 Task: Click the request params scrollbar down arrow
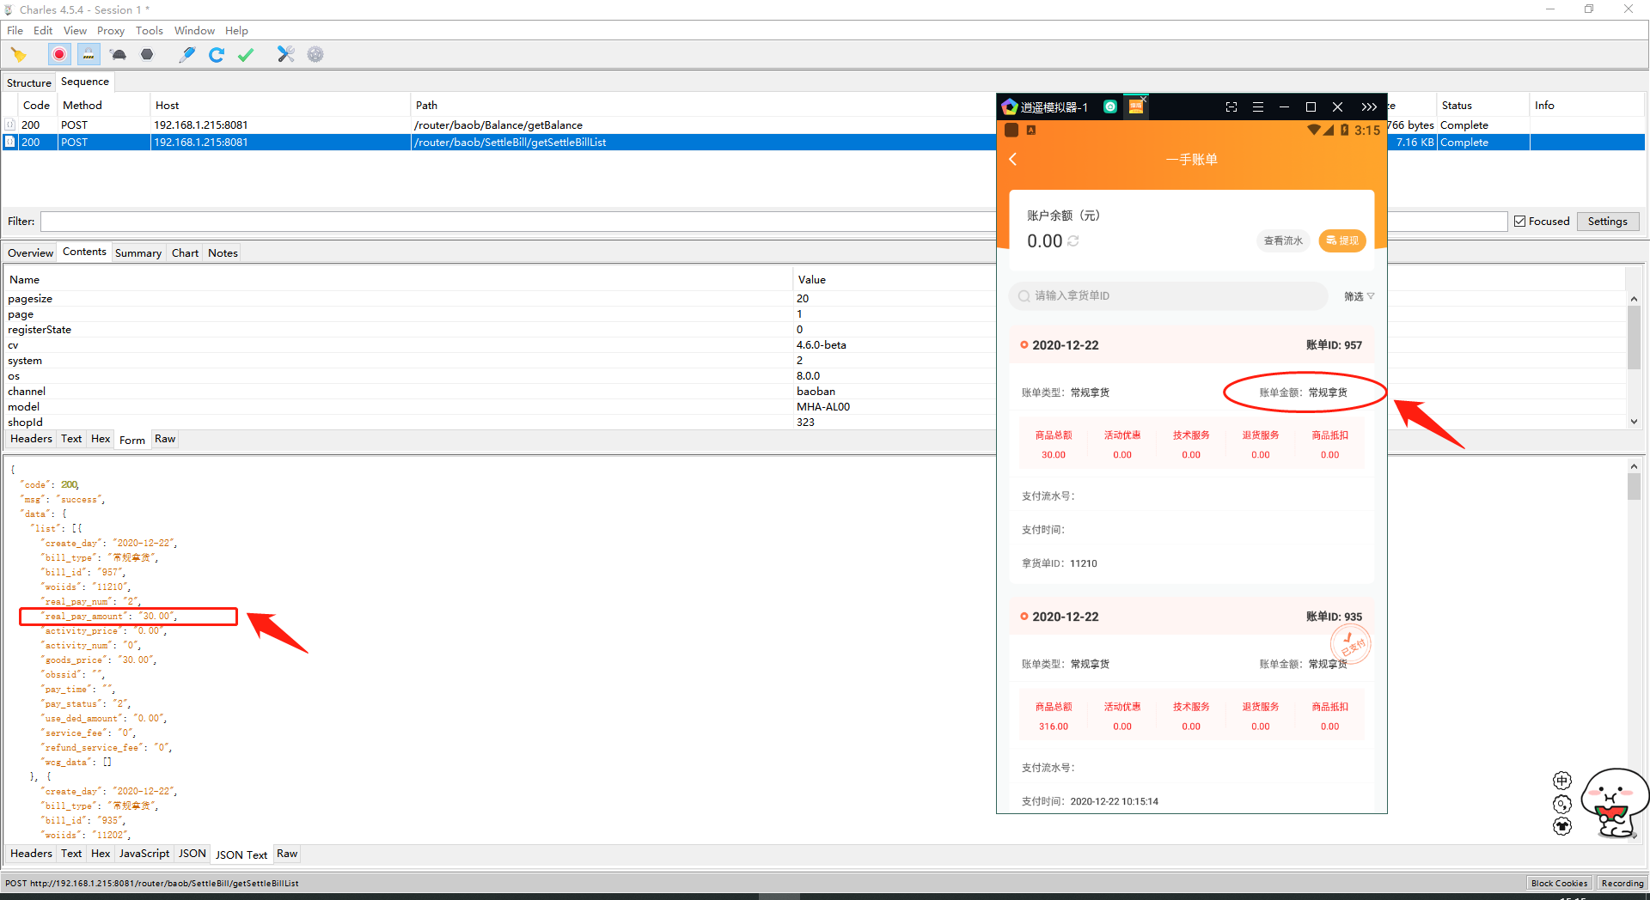(x=1634, y=422)
